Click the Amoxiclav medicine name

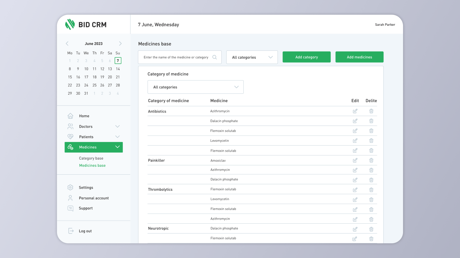(218, 161)
